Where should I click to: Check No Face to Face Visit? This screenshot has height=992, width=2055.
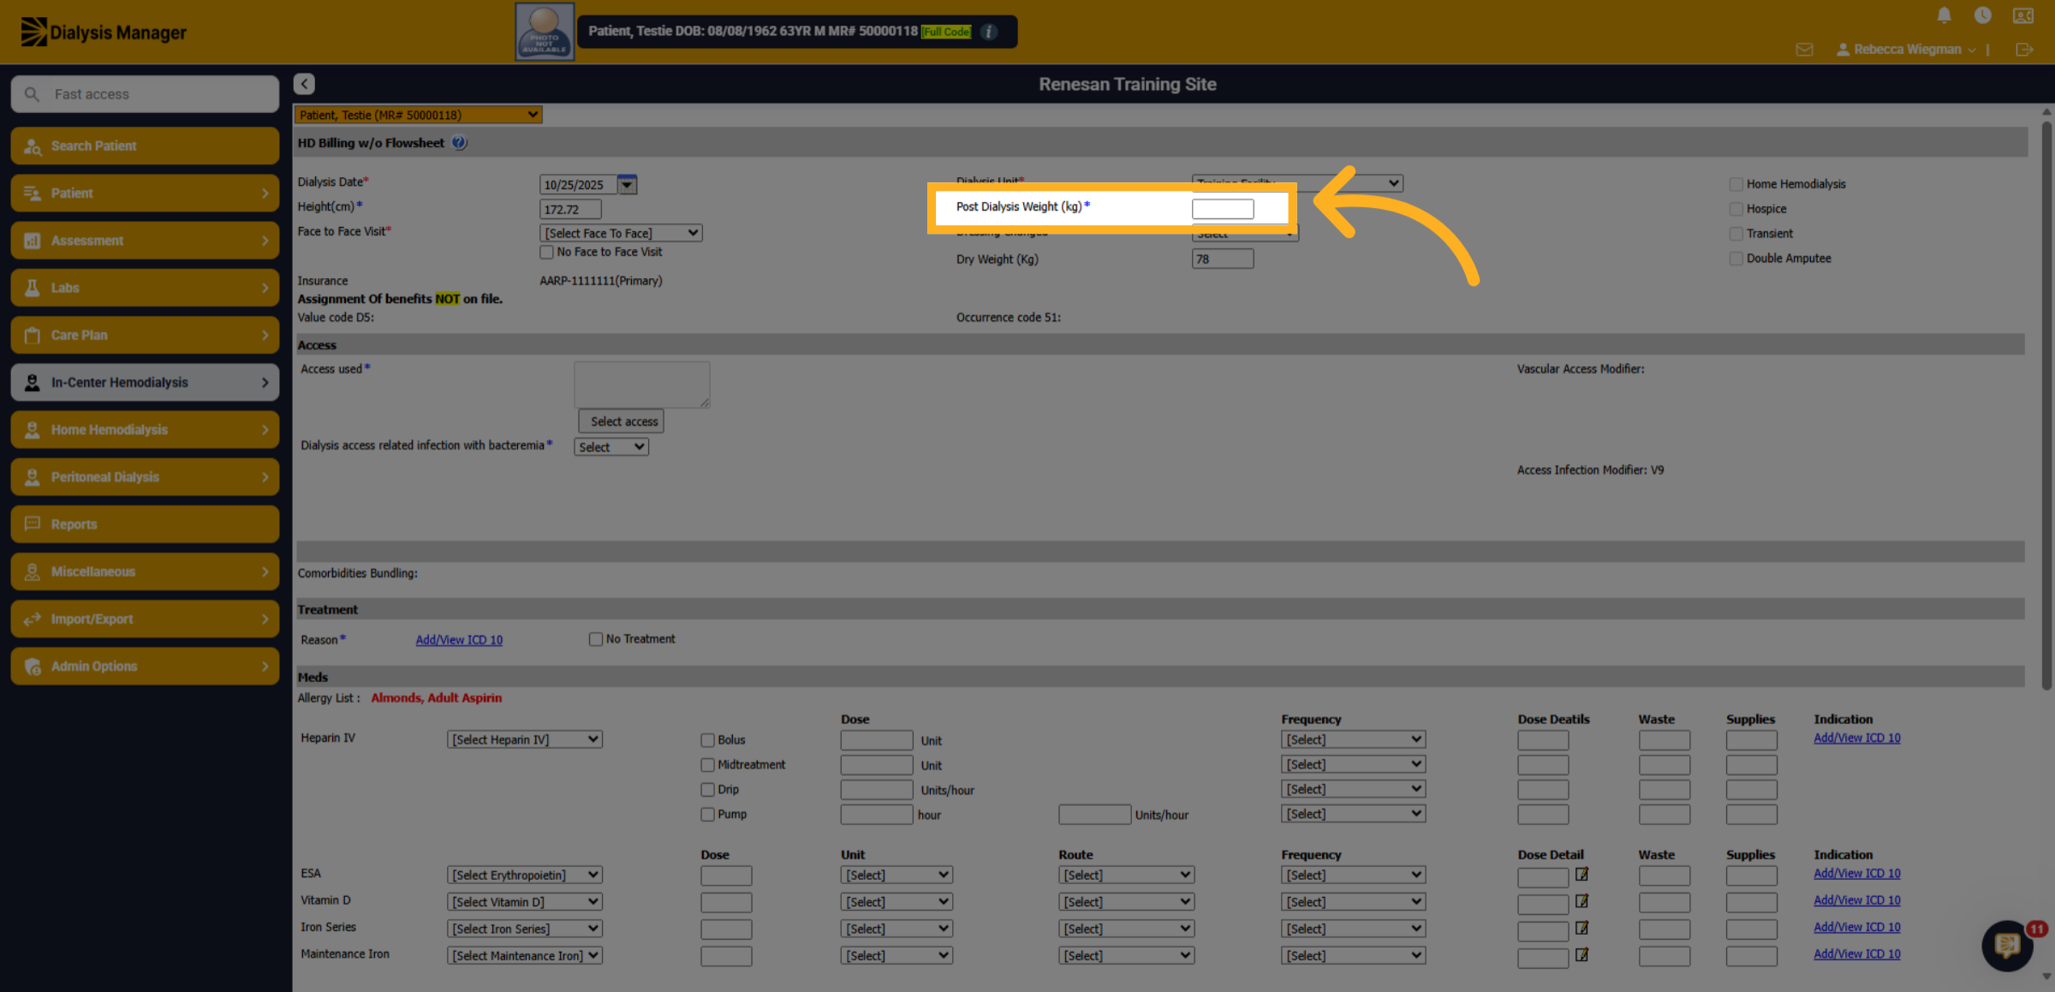[x=546, y=252]
